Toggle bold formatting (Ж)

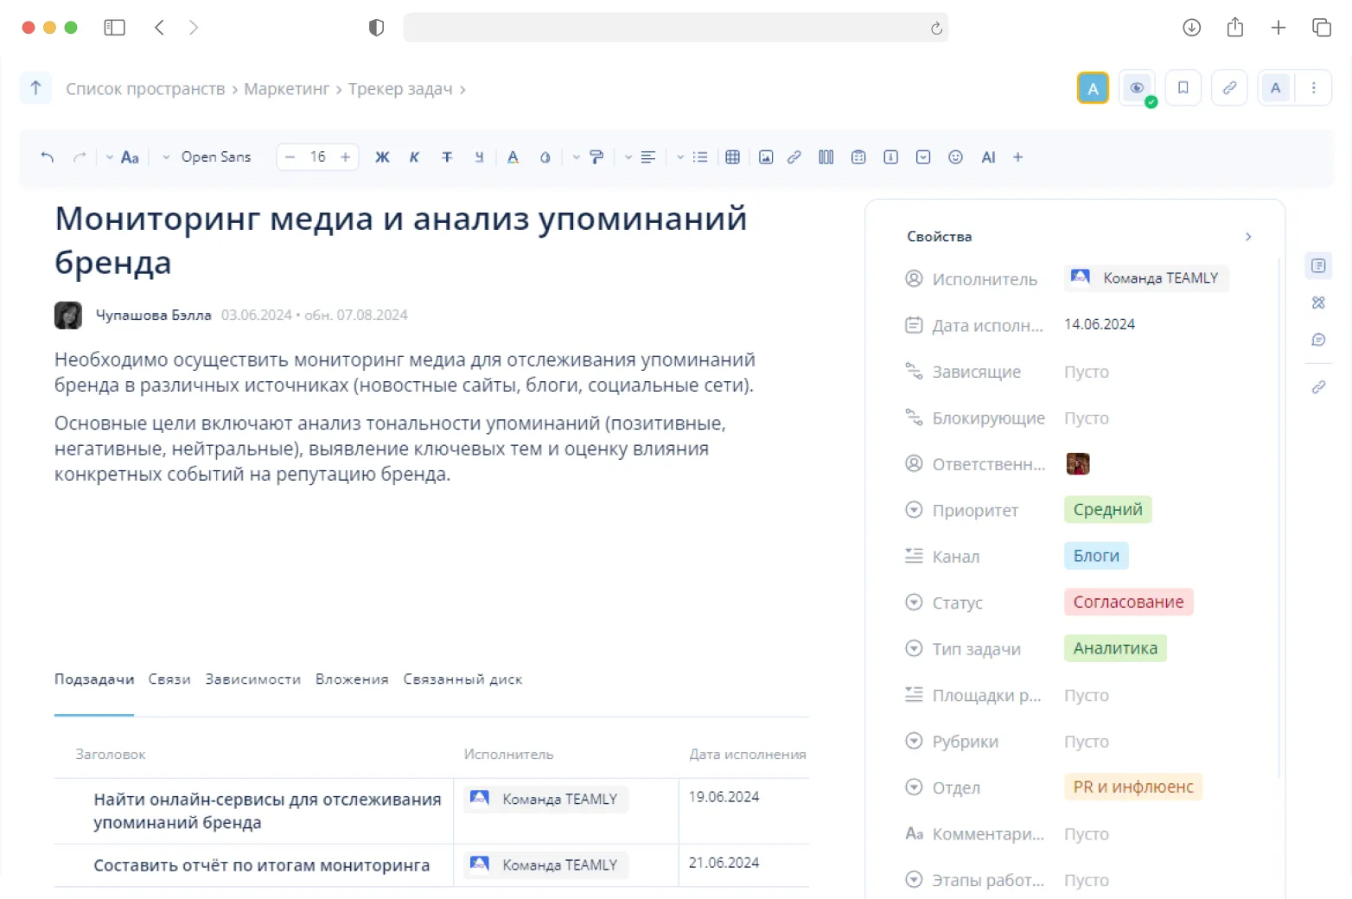(x=382, y=157)
